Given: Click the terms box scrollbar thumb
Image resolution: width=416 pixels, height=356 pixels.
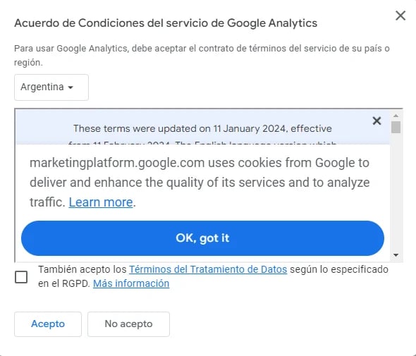Looking at the screenshot, I should point(396,127).
